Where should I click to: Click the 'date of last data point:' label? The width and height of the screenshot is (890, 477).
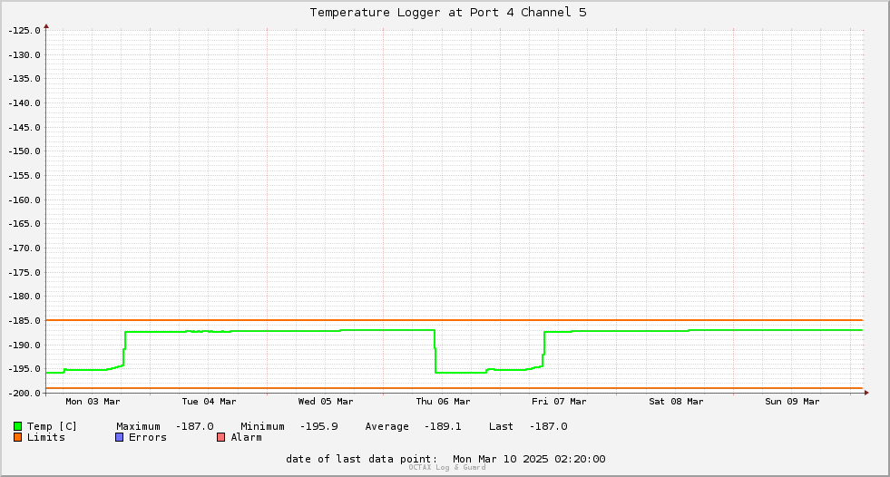click(362, 459)
